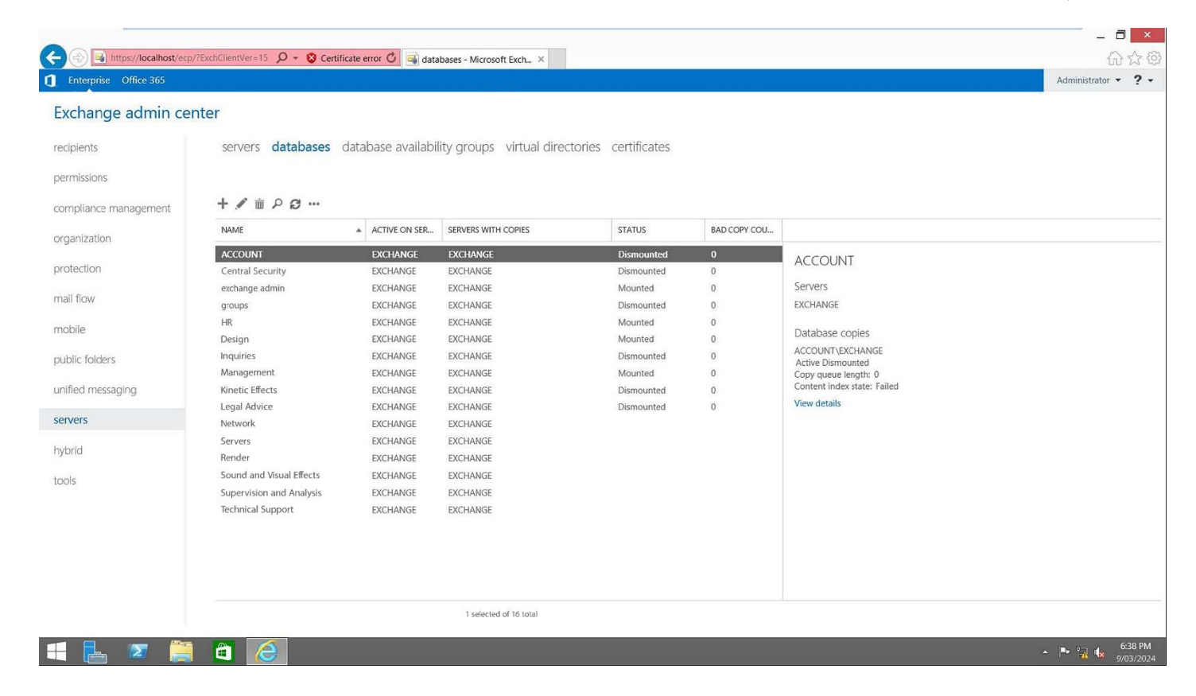Open the help question mark dropdown
1196x696 pixels.
coord(1143,80)
